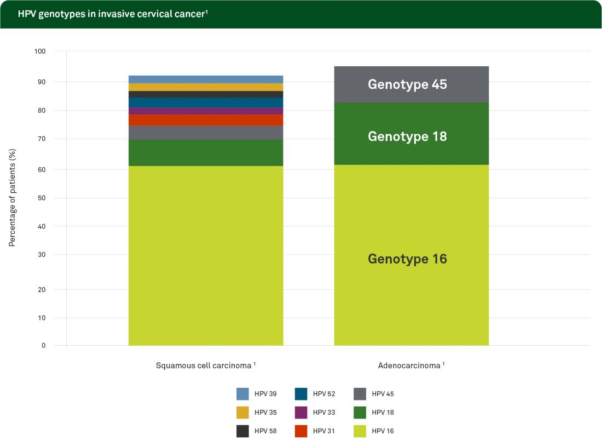
Task: Select the Genotype 45 segment in Adenocarcinoma bar
Action: (411, 84)
